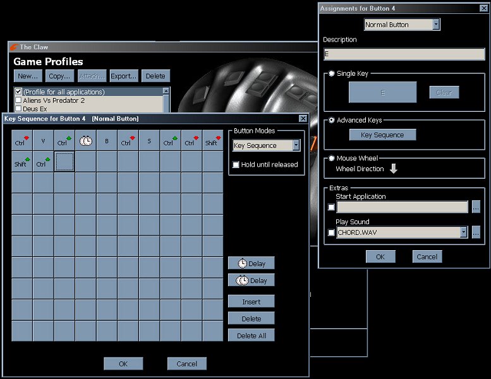Image resolution: width=491 pixels, height=379 pixels.
Task: Enable the Hold until released checkbox
Action: (x=236, y=165)
